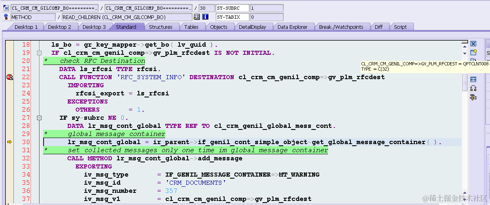The height and width of the screenshot is (205, 490).
Task: Click 'get_bo' call on line 18
Action: point(157,45)
